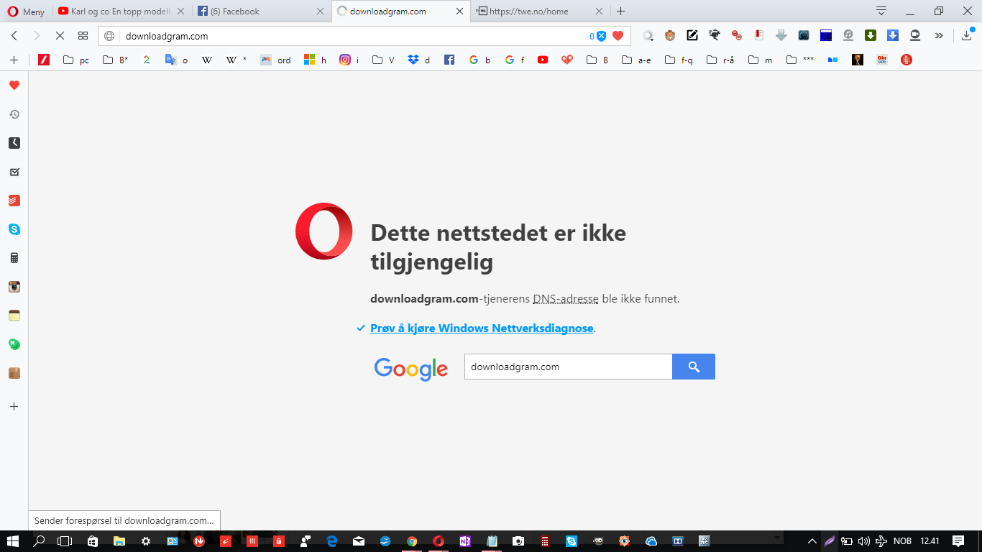Select the downloadgram.com tab

401,11
